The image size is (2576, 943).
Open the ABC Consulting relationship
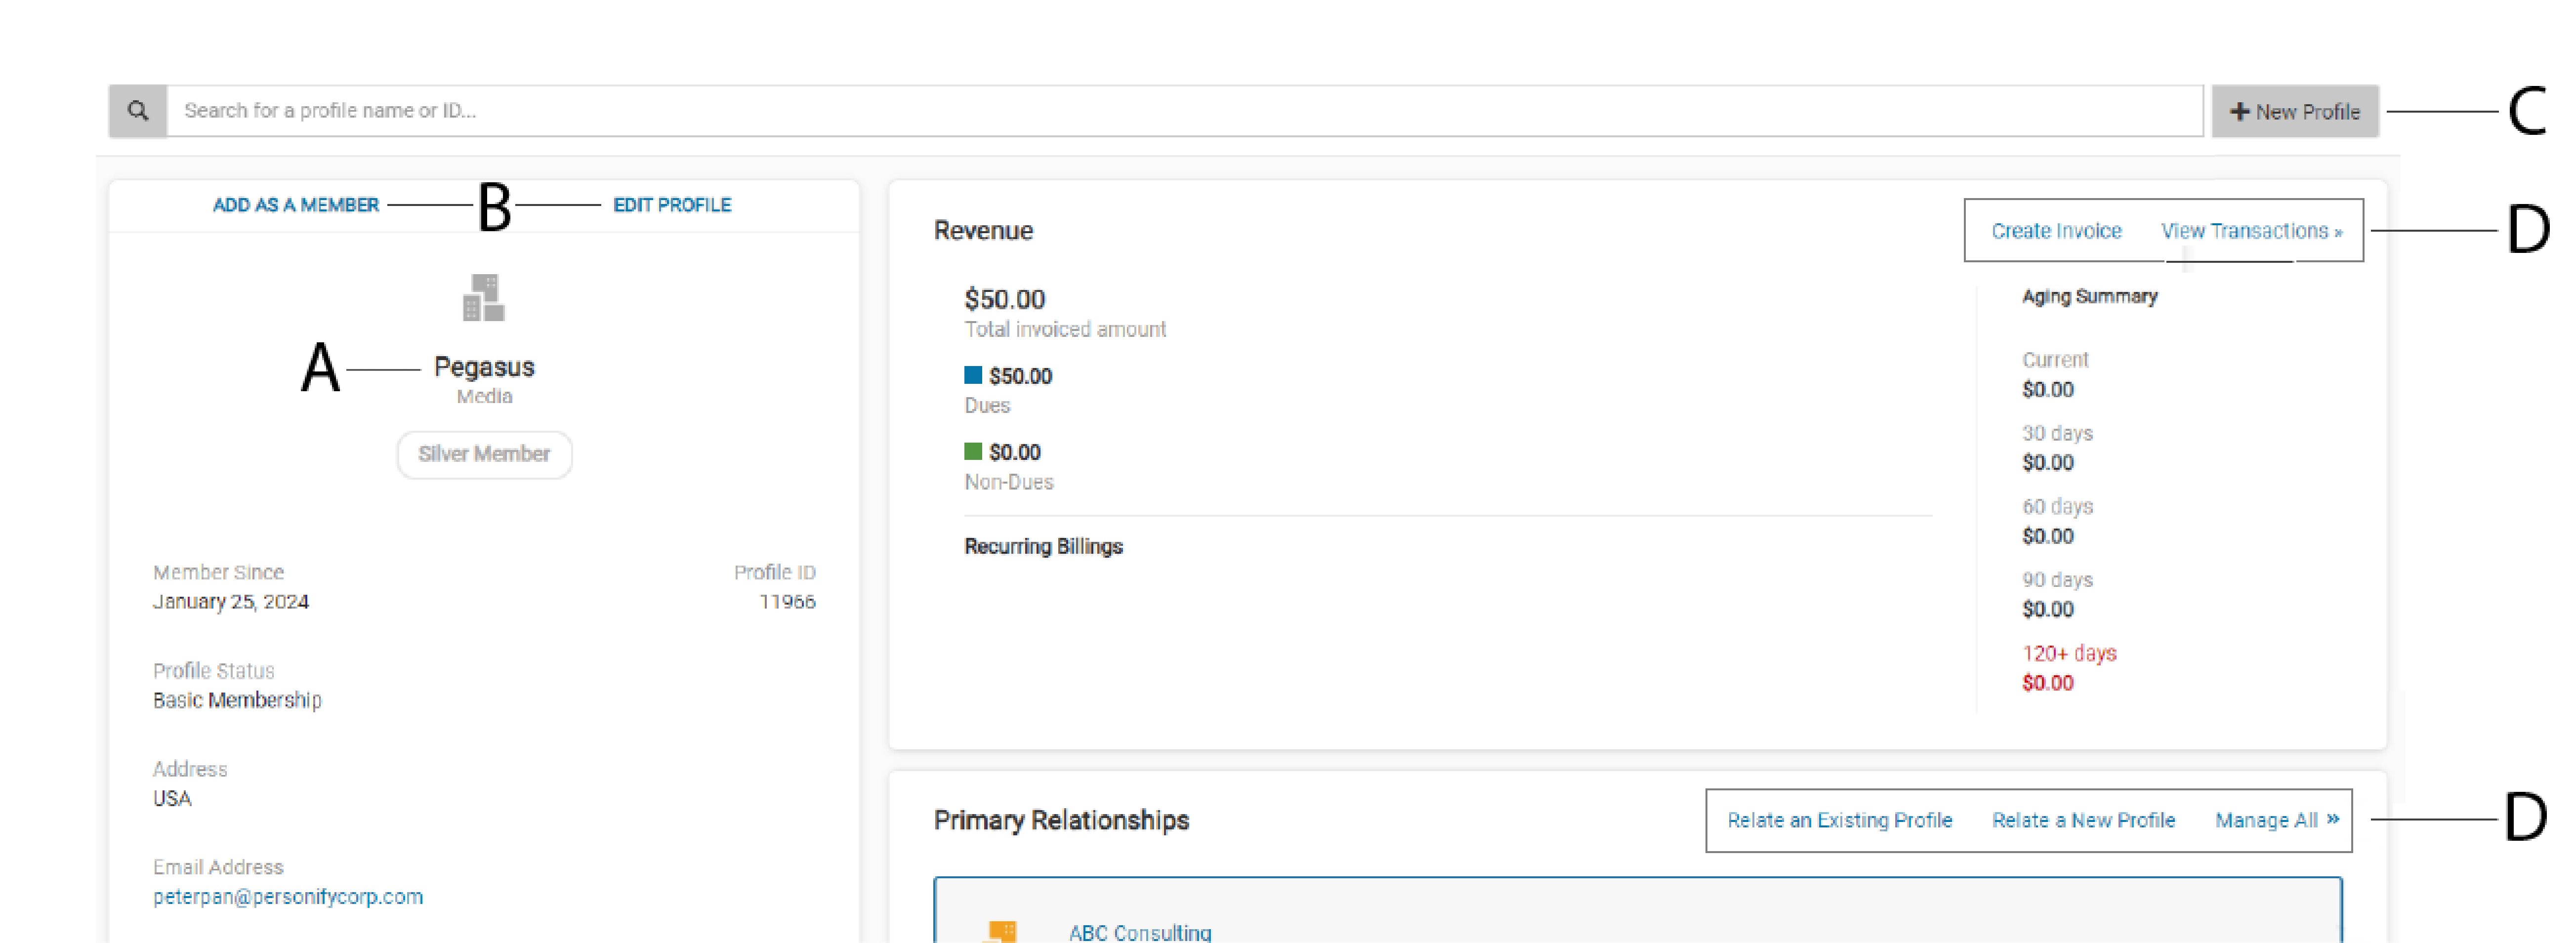[x=1139, y=932]
